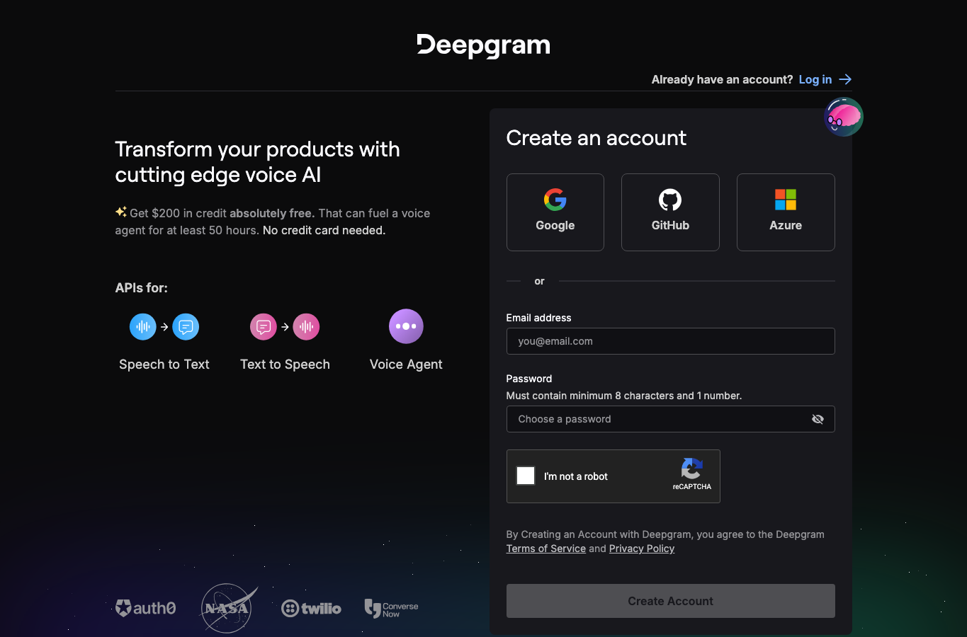Click the twilio logo
Viewport: 967px width, 637px height.
[x=311, y=608]
